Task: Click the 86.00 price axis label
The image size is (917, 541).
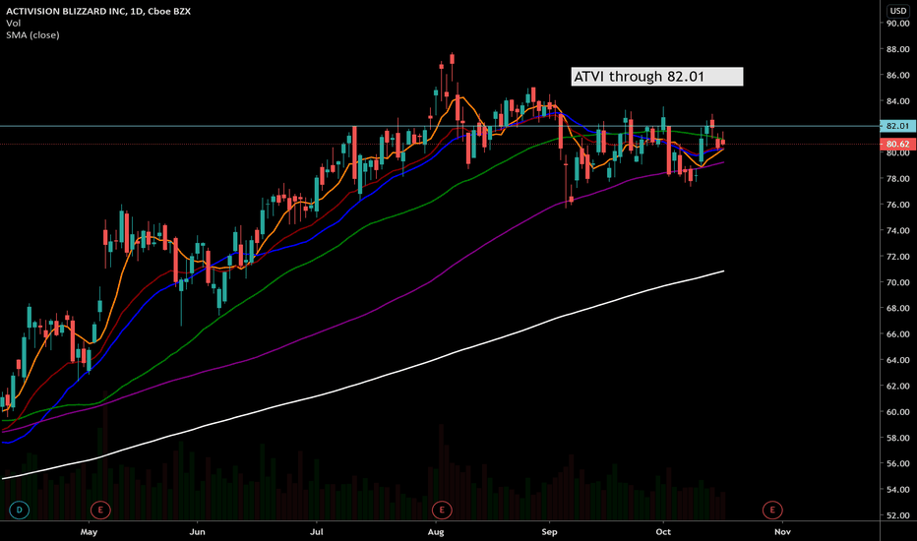Action: [x=897, y=75]
